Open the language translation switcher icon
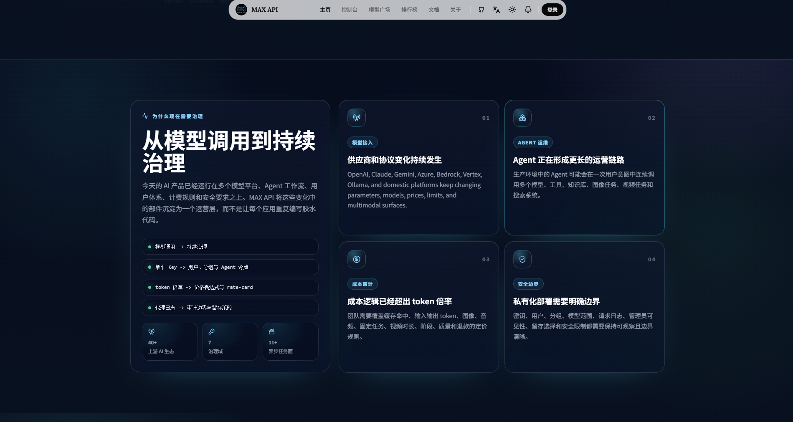Image resolution: width=793 pixels, height=422 pixels. (496, 10)
